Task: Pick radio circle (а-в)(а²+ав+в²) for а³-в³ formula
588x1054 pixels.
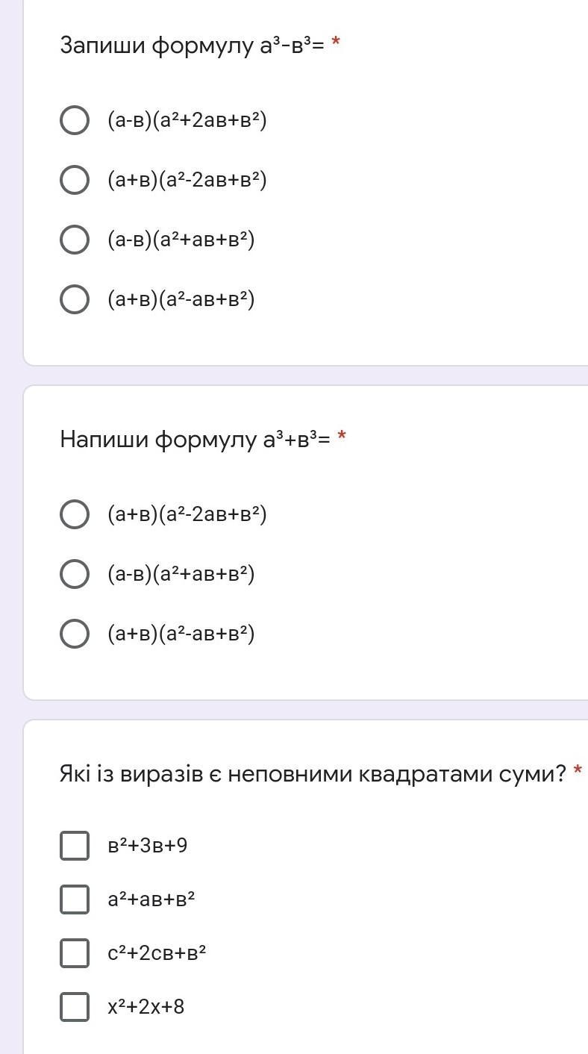Action: point(75,240)
